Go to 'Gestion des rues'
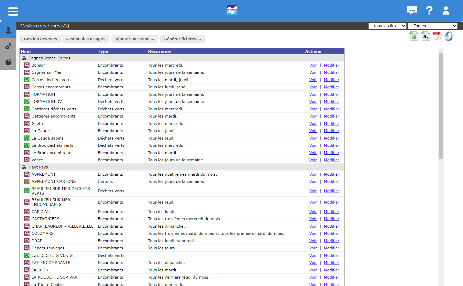The height and width of the screenshot is (286, 463). (41, 39)
